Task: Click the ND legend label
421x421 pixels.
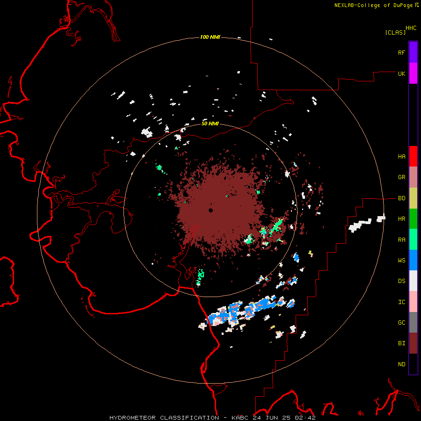Action: pos(401,364)
